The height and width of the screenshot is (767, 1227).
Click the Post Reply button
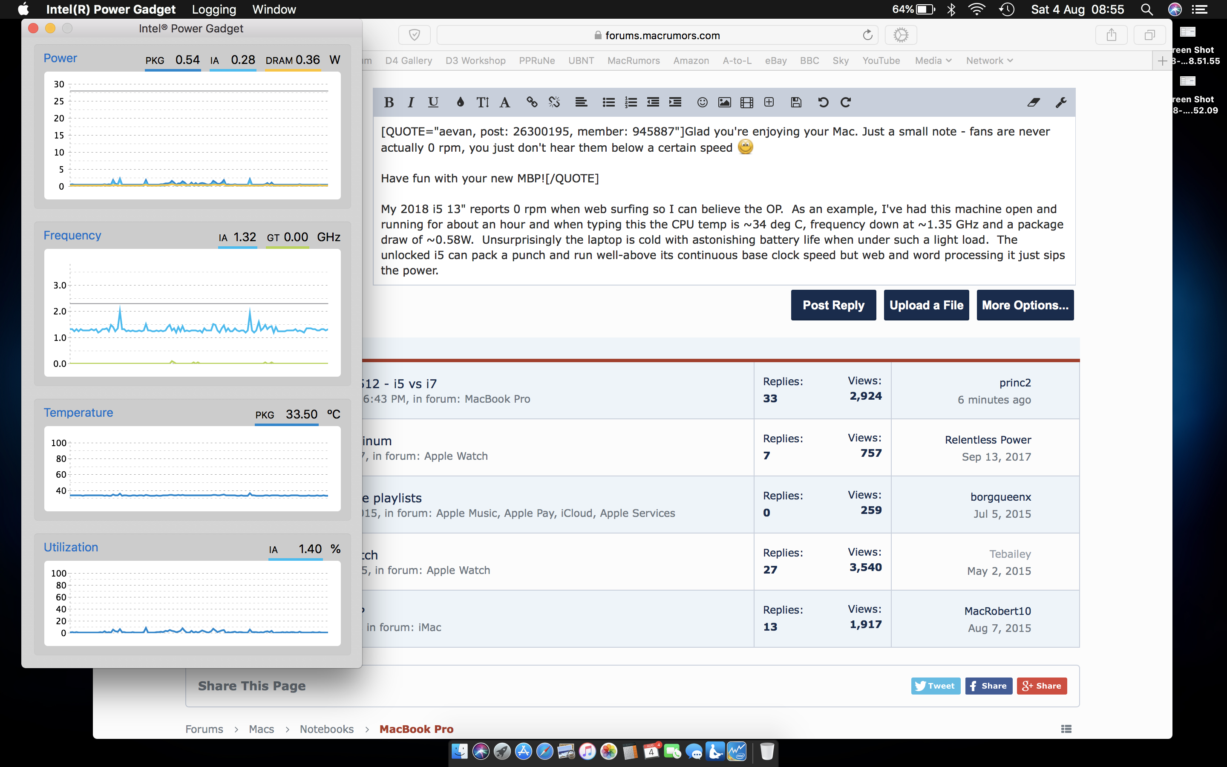[x=833, y=305]
